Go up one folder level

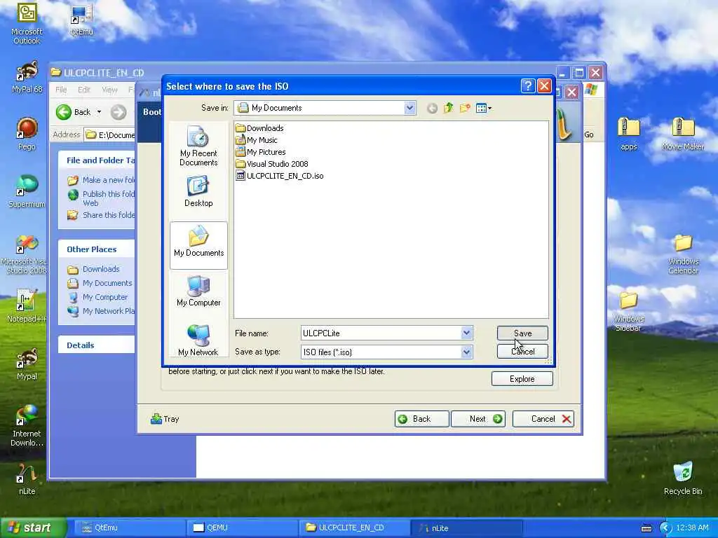(x=448, y=108)
